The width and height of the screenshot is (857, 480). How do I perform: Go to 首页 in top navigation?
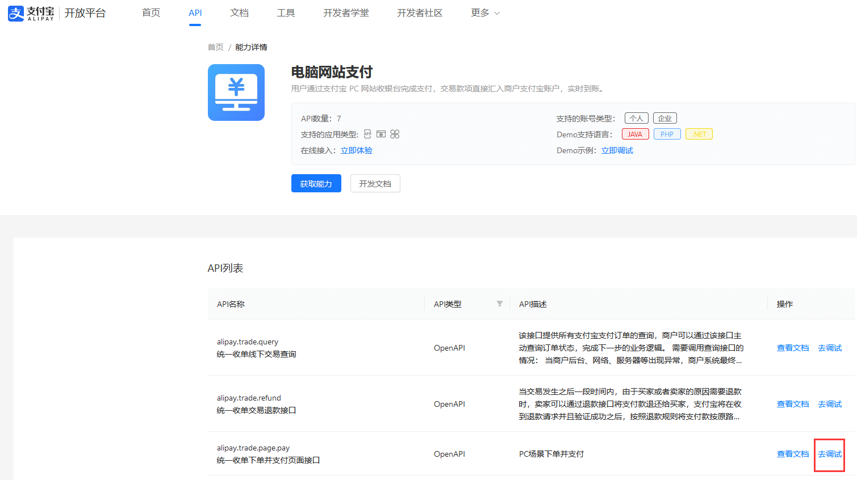point(151,12)
